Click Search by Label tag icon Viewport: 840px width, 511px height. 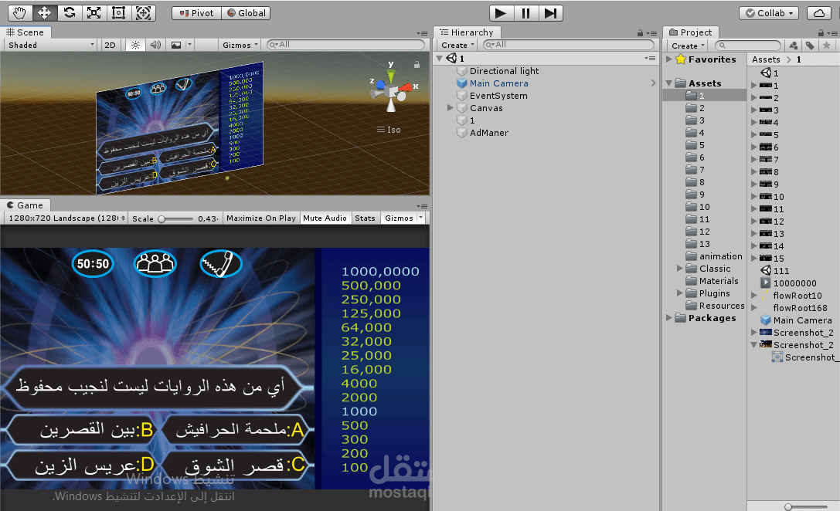[x=810, y=46]
